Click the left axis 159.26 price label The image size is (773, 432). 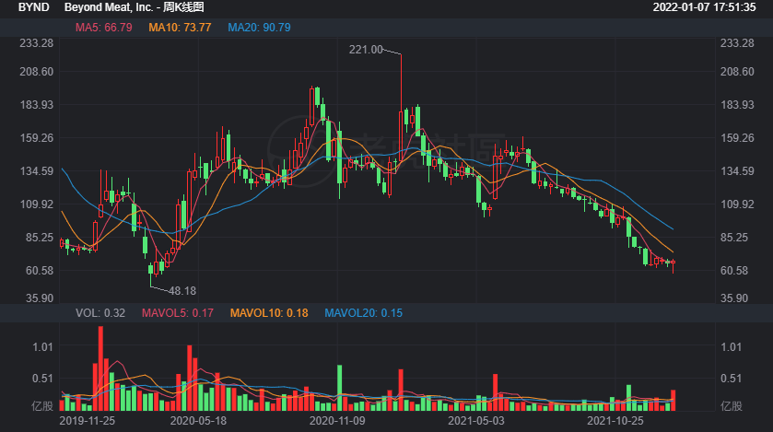pos(37,138)
